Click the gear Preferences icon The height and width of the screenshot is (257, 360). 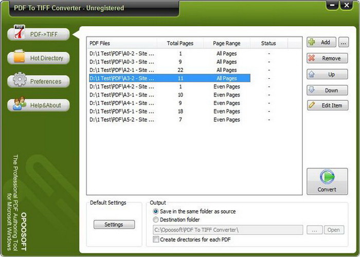point(20,79)
